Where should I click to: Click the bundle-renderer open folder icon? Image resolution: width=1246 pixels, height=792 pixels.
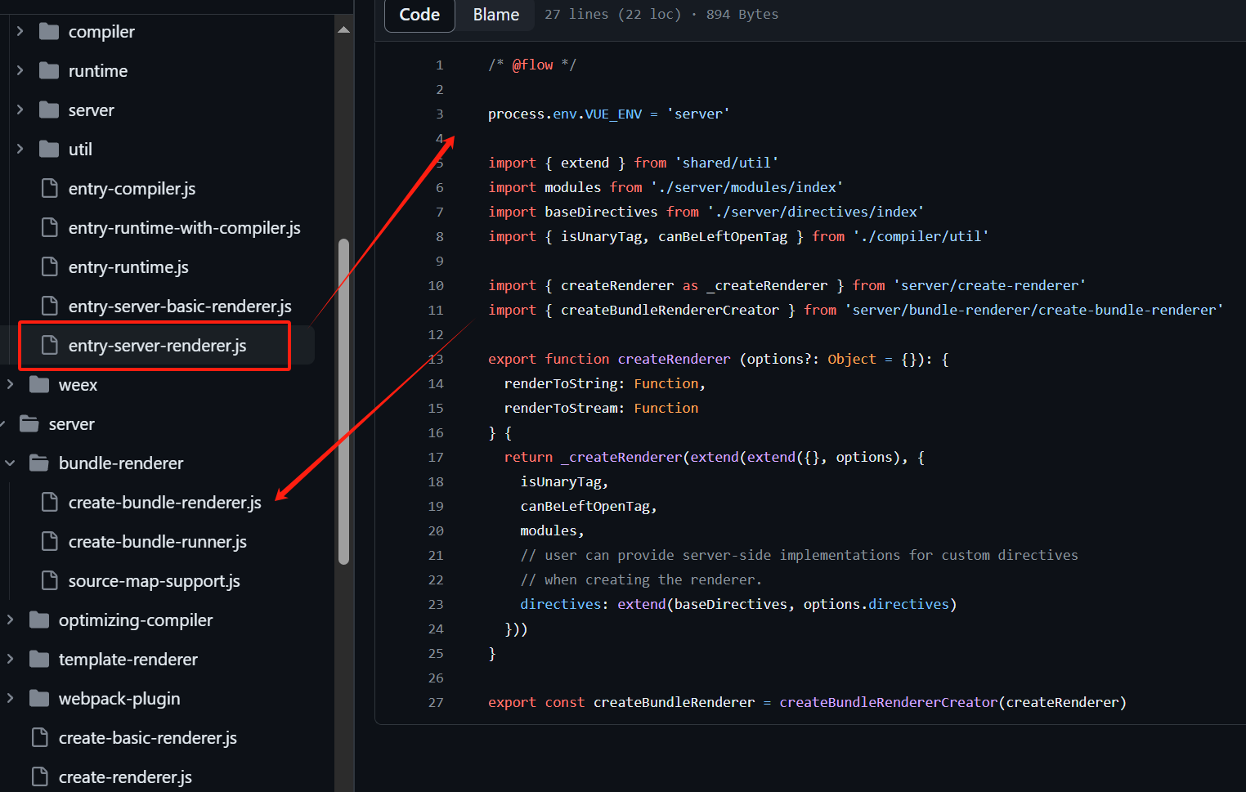(39, 463)
